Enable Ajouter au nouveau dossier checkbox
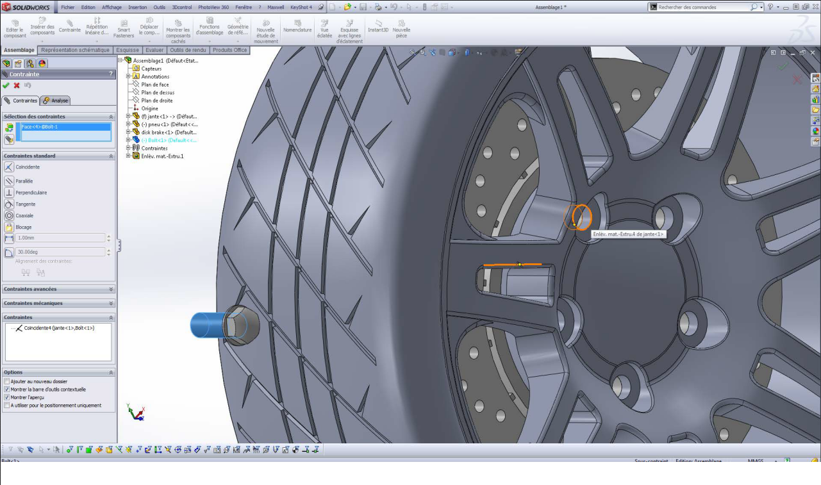Viewport: 821px width, 485px height. pos(7,382)
